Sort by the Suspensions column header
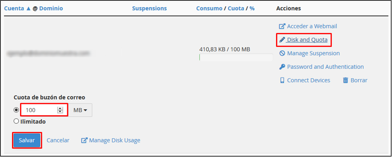 click(x=149, y=8)
